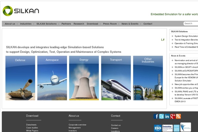Open VENOM UAV Solution Simulator news

tap(186, 78)
